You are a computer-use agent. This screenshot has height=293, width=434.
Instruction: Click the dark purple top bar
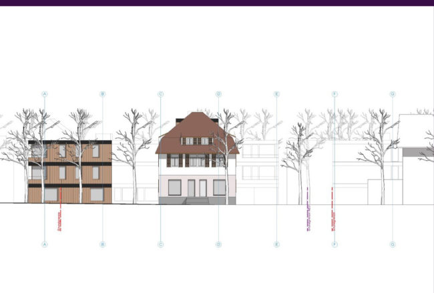tap(217, 3)
